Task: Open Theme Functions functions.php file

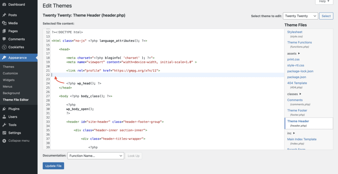Action: [299, 43]
